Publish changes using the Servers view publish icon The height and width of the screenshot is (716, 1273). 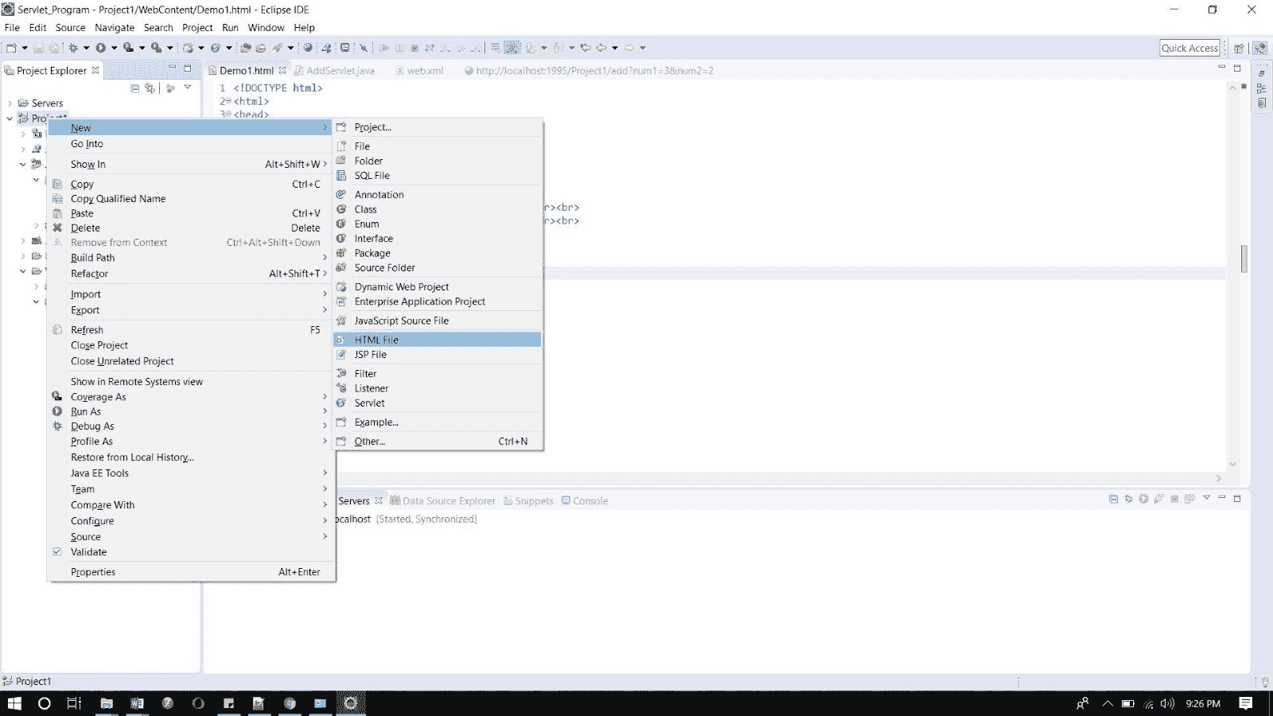[1189, 500]
